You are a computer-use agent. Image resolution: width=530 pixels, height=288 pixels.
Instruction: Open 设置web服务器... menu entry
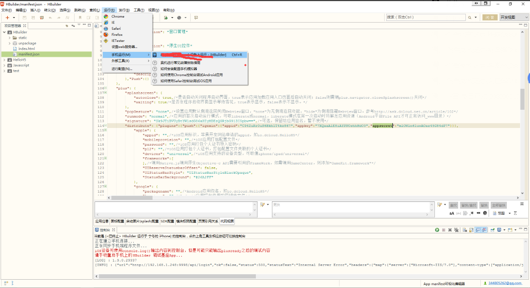coord(127,46)
